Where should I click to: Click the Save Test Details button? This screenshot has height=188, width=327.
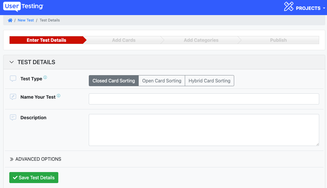(x=34, y=177)
